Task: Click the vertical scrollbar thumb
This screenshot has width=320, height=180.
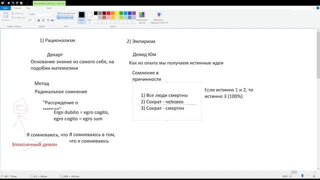Action: pos(318,55)
